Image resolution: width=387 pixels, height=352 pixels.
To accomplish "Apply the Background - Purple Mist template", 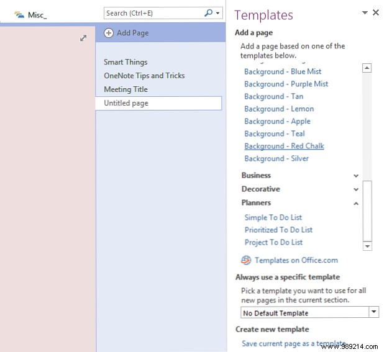I will [286, 84].
